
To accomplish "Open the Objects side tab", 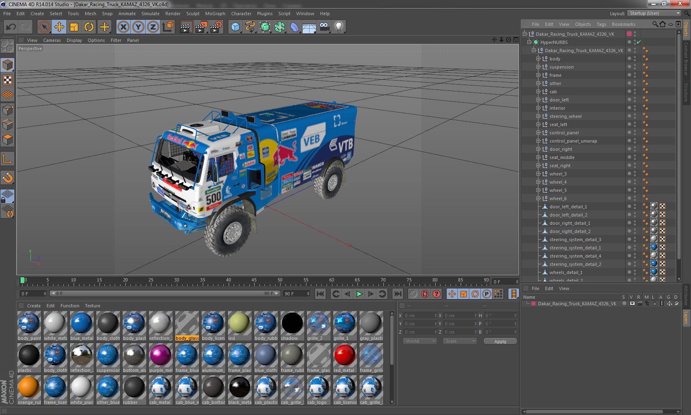I will 686,29.
